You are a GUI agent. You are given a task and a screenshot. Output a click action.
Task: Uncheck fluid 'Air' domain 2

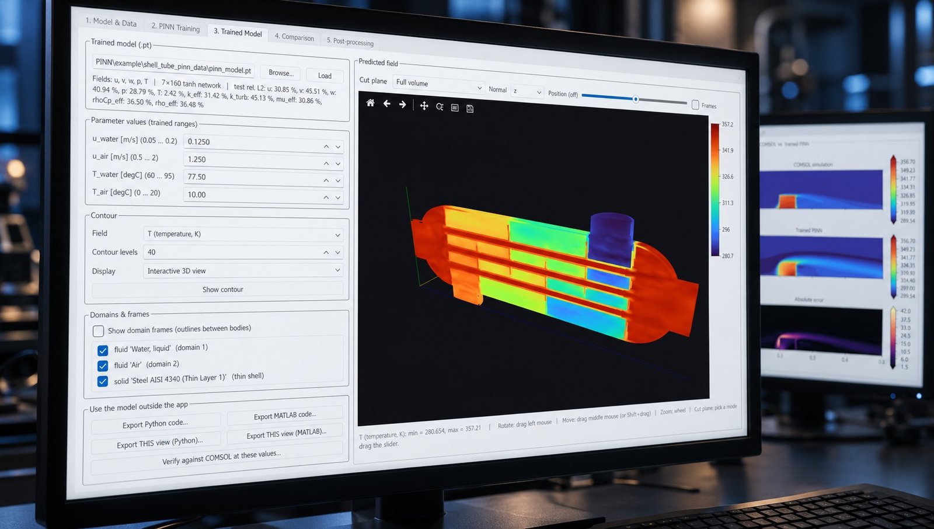[x=103, y=366]
